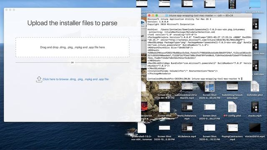This screenshot has width=267, height=150.
Task: Select the appLibrary.mov desktop file
Action: pos(232,5)
